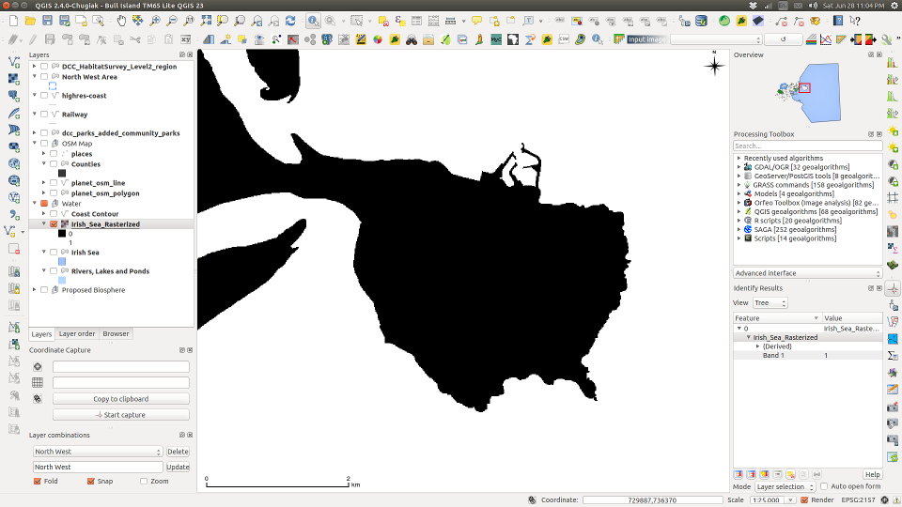This screenshot has height=507, width=902.
Task: Click the Save Project icon
Action: 48,21
